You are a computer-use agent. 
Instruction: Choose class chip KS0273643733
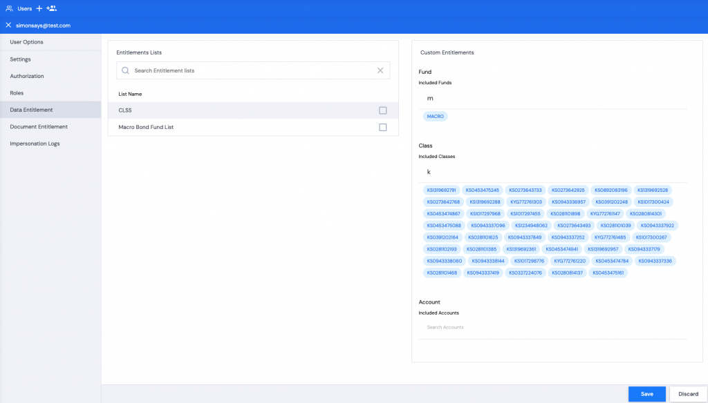point(525,190)
